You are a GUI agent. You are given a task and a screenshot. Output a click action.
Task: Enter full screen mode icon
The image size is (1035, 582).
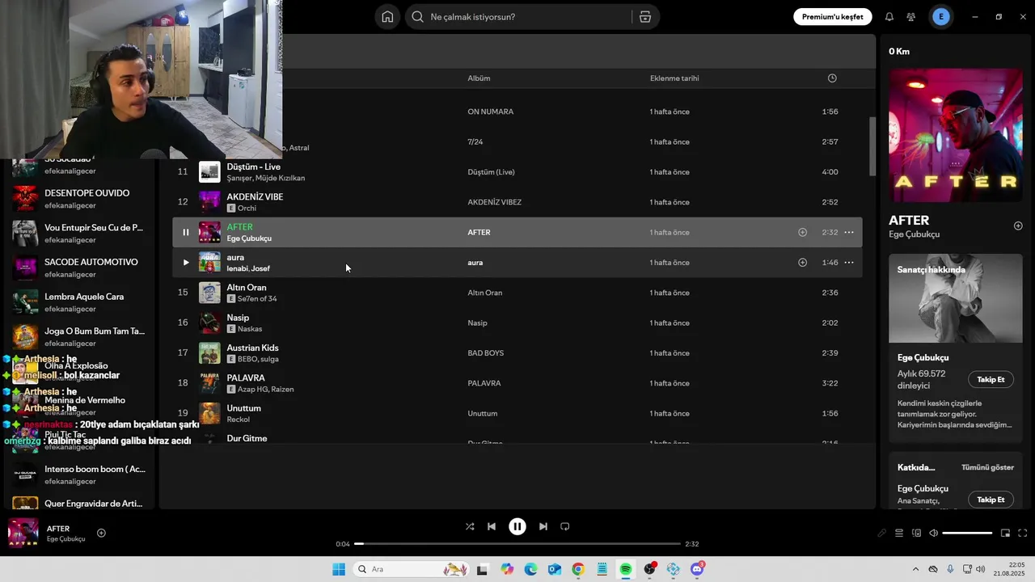(1022, 533)
